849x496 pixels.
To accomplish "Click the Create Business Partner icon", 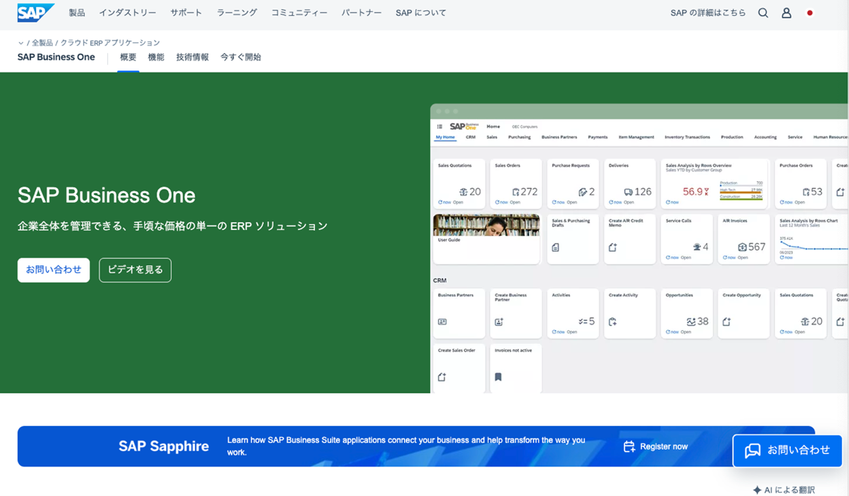I will 499,322.
